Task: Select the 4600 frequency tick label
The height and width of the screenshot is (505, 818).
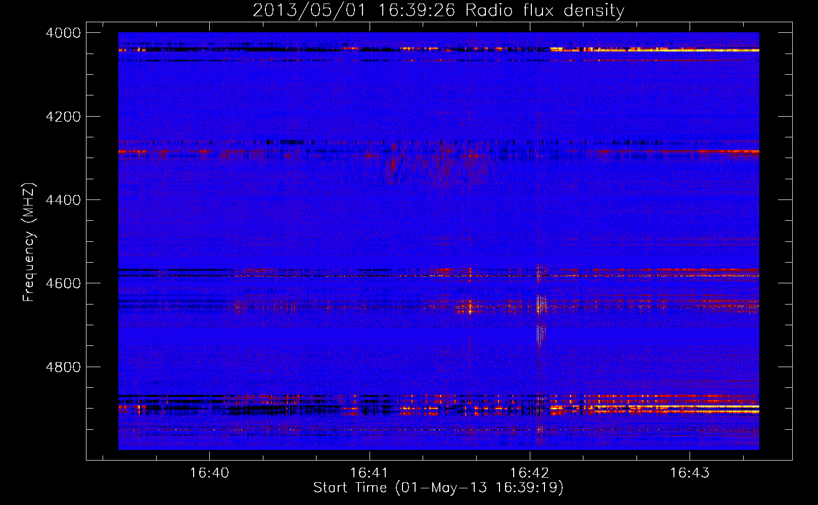Action: 63,283
